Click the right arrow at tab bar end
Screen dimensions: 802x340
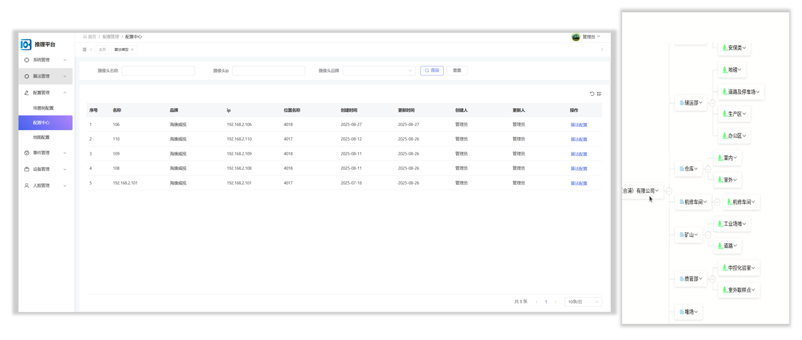click(x=602, y=50)
